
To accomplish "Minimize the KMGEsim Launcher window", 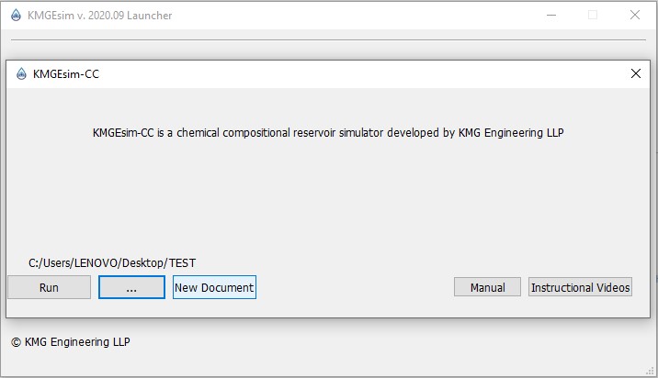I will coord(550,15).
